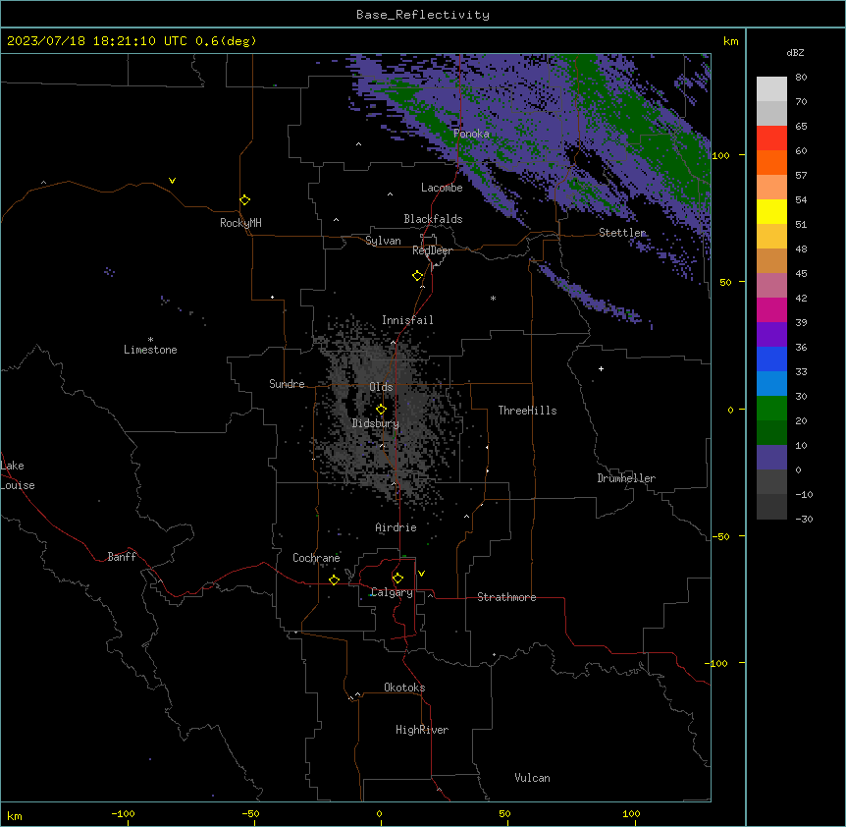Select the yellow diamond marker between Olds and Didsbury
The width and height of the screenshot is (846, 827).
tap(381, 410)
